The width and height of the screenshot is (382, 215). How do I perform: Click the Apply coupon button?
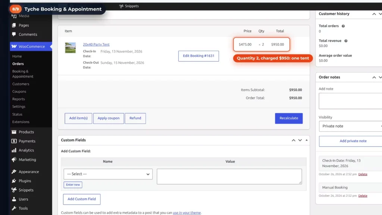pyautogui.click(x=109, y=118)
